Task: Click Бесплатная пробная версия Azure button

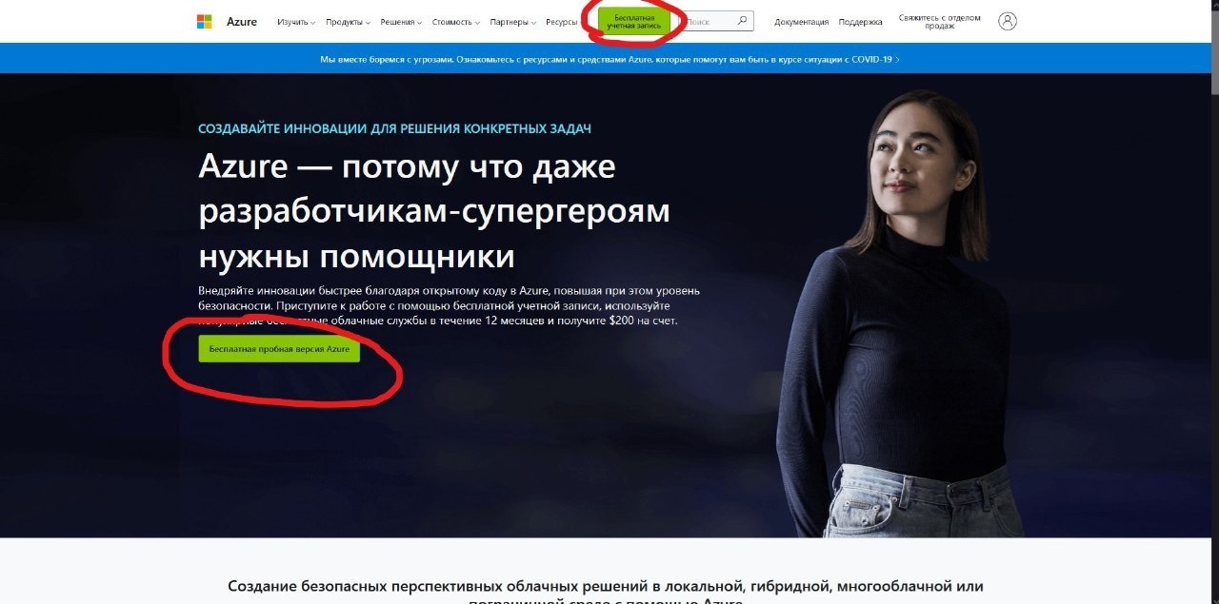Action: click(279, 349)
